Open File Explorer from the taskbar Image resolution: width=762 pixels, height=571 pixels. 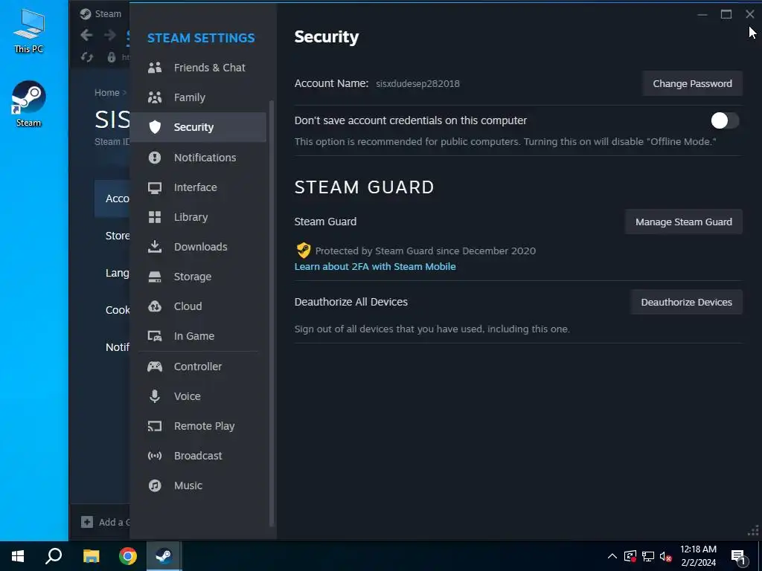pyautogui.click(x=91, y=556)
